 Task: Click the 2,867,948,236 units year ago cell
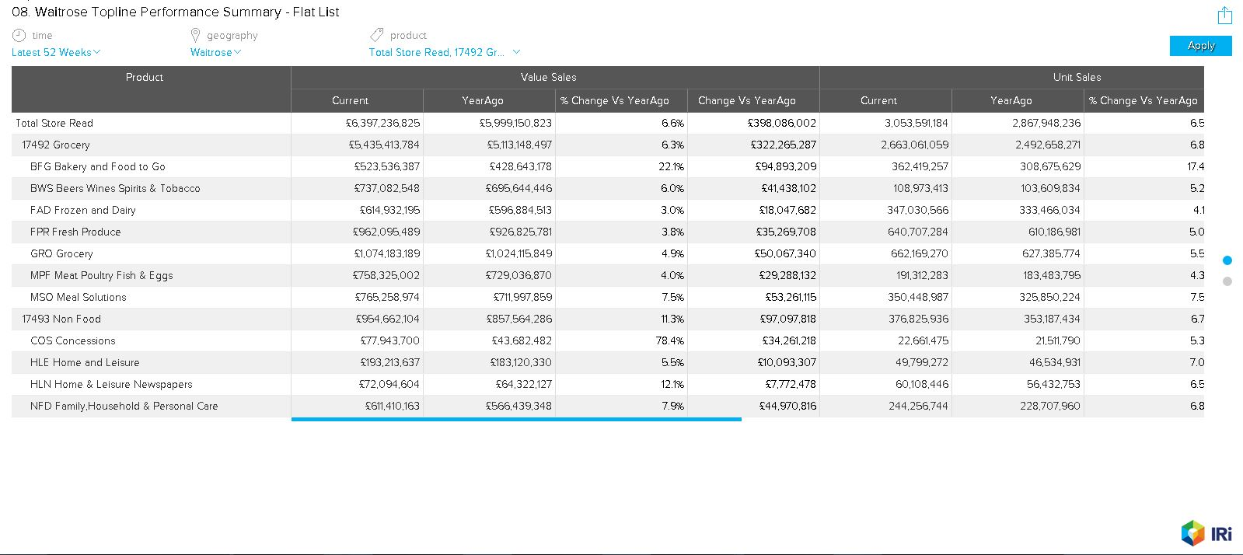(1018, 123)
